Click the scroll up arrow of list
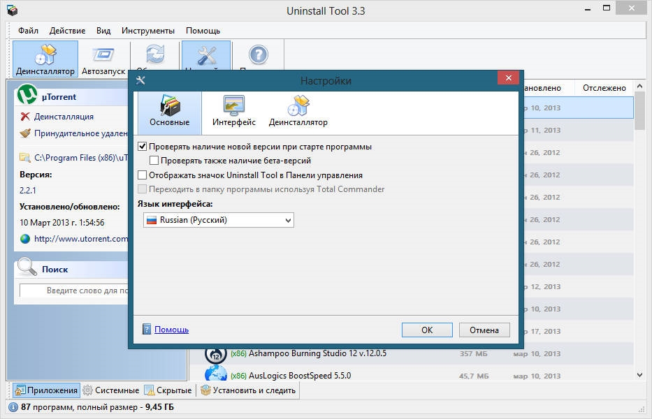Viewport: 652px width, 419px height. click(x=639, y=87)
